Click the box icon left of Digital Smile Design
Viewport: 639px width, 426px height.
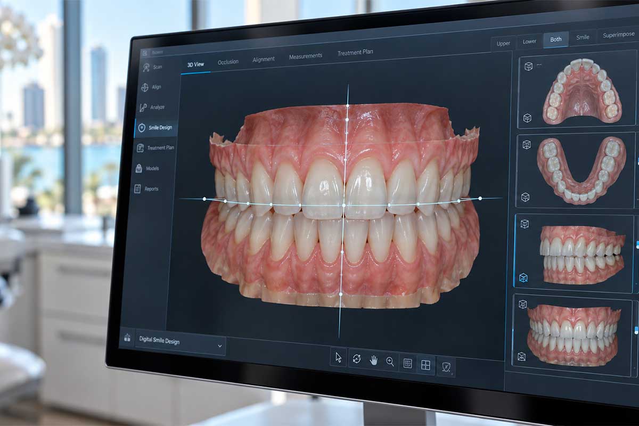click(x=127, y=338)
